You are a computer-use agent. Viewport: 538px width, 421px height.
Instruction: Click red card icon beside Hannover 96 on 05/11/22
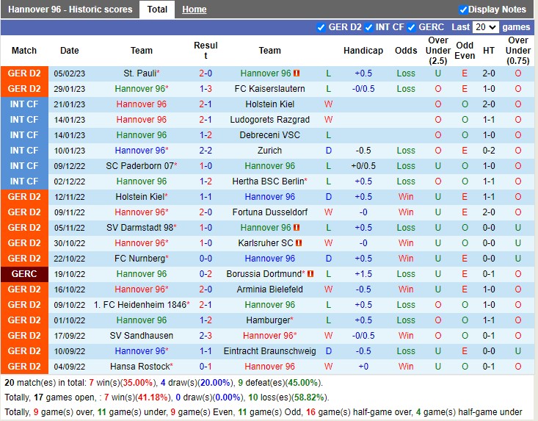coord(297,227)
